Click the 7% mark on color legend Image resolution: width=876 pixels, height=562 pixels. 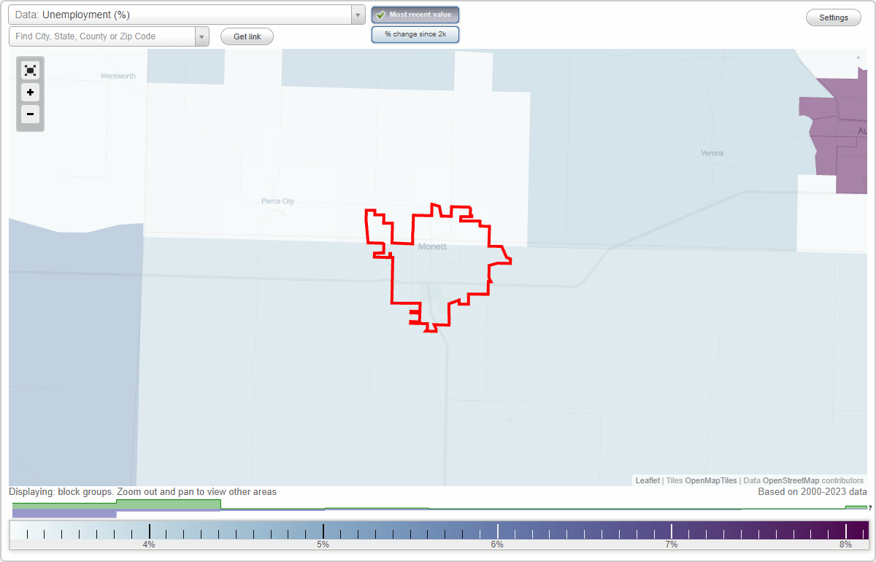671,545
